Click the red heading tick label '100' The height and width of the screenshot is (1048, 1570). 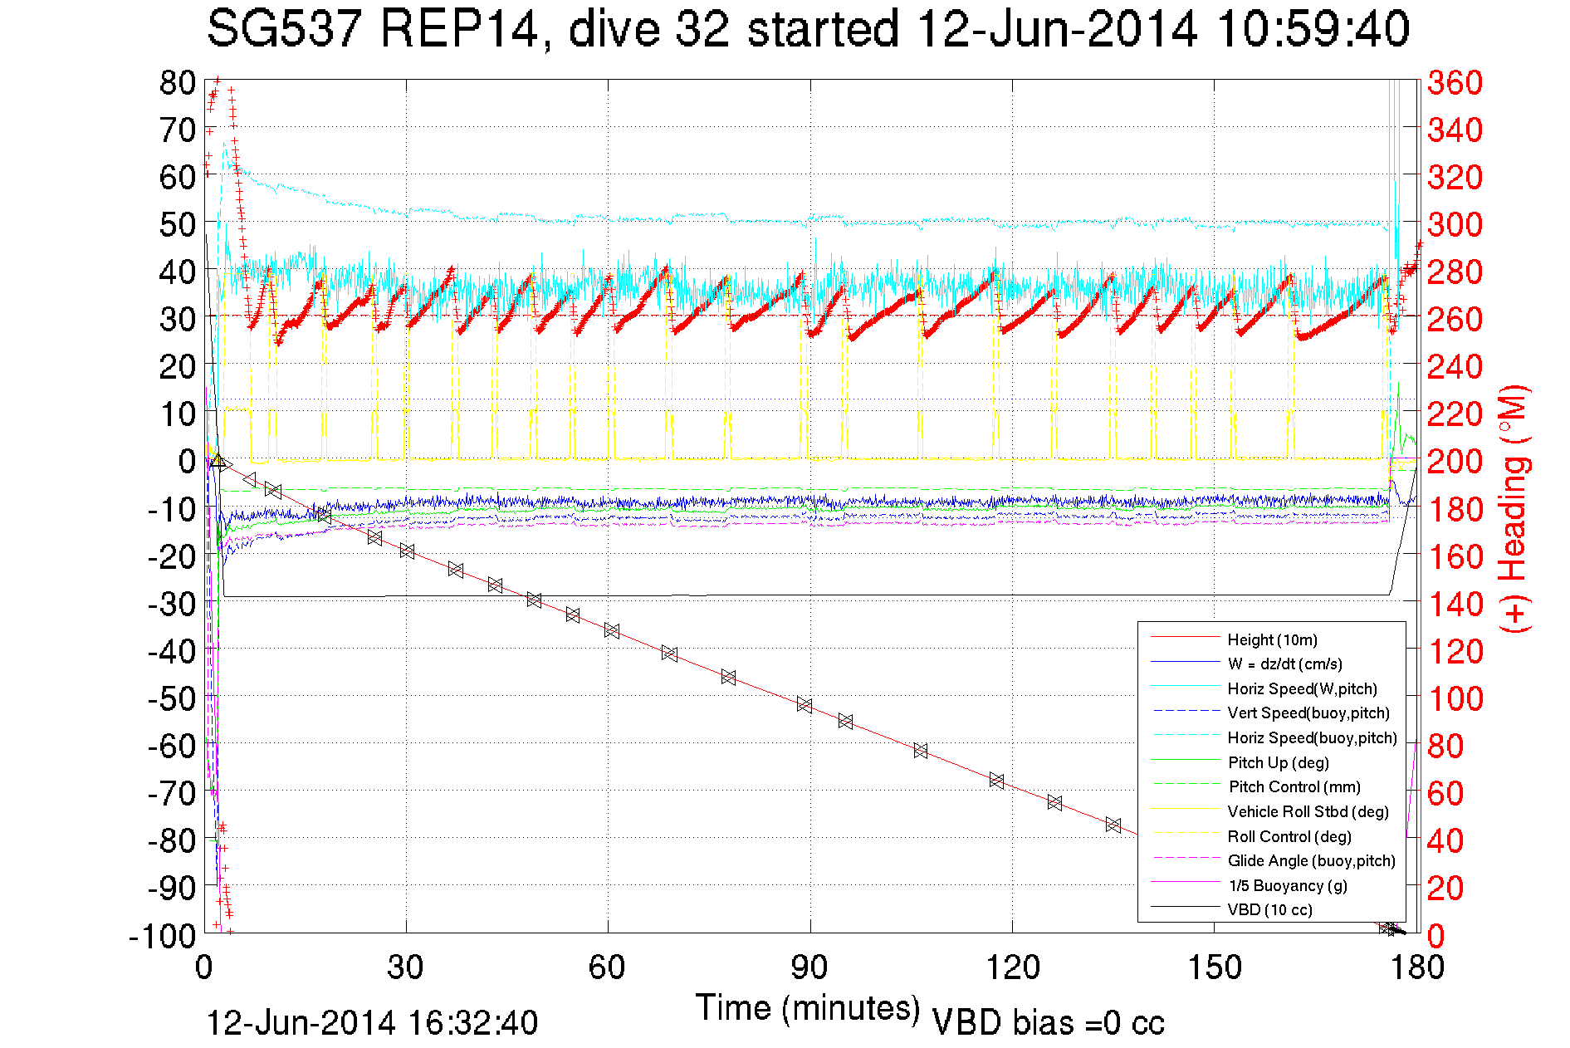pyautogui.click(x=1455, y=698)
